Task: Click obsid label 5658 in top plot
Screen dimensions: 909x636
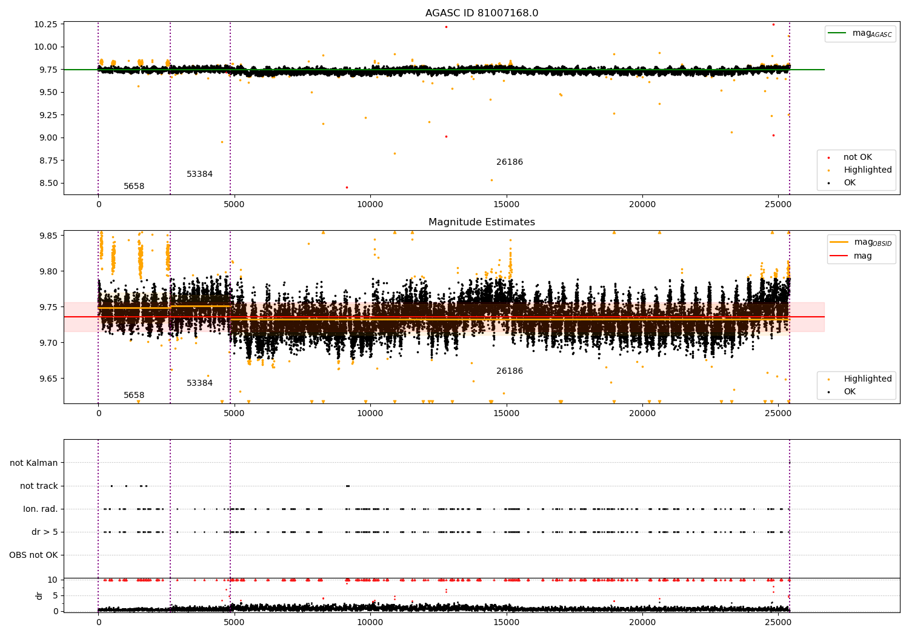Action: pos(134,187)
